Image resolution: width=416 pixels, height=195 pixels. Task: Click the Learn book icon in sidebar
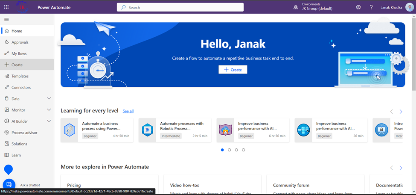[7, 155]
